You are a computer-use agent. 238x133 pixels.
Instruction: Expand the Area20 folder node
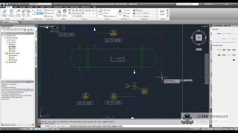coord(7,42)
